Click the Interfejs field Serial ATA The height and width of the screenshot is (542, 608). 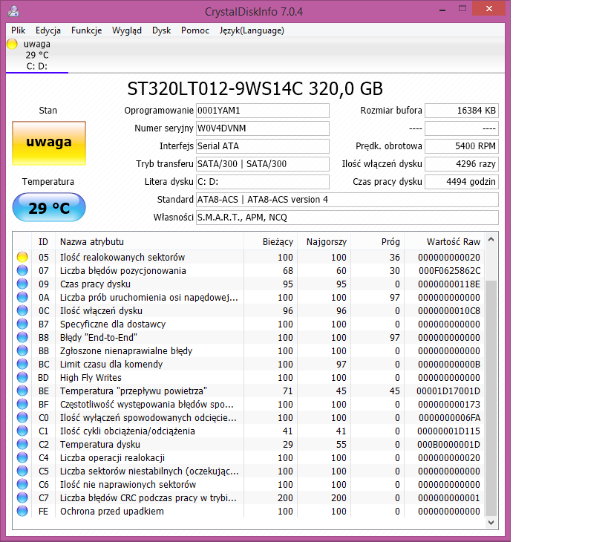(x=263, y=146)
